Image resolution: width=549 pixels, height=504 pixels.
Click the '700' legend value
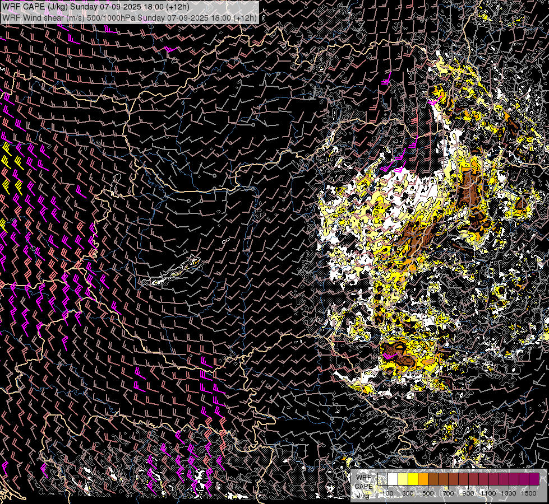[x=448, y=493]
